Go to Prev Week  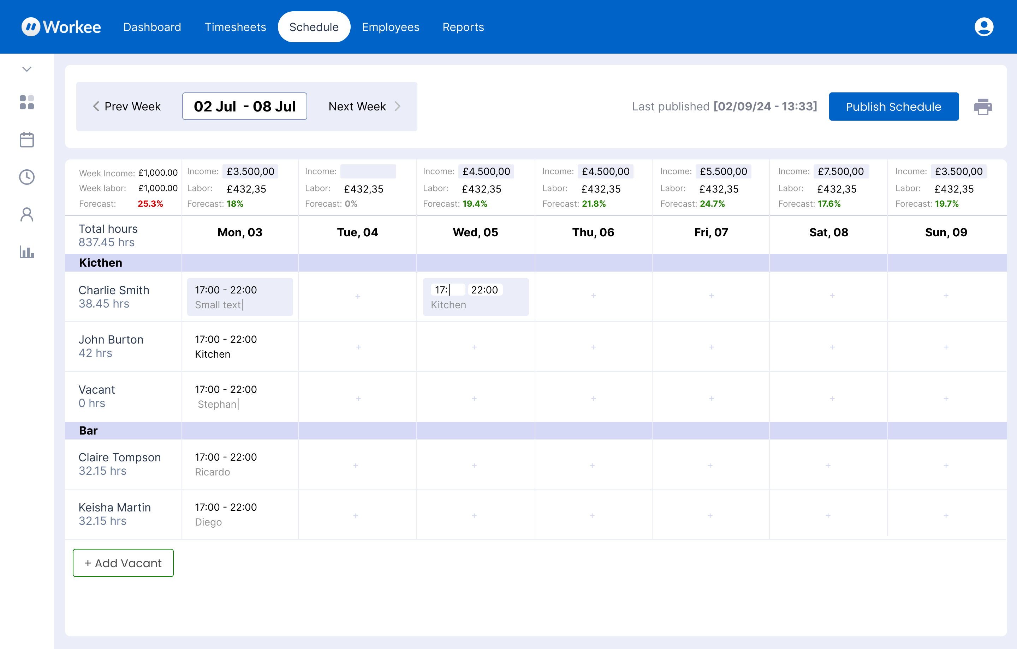tap(127, 106)
